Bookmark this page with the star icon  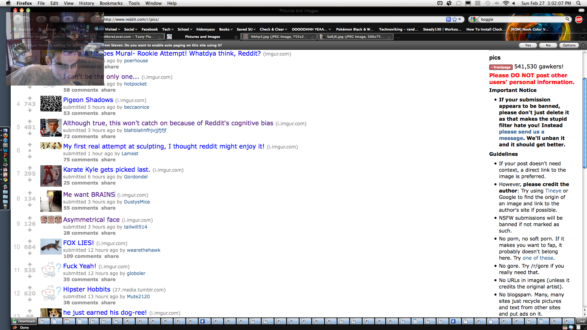coord(455,19)
